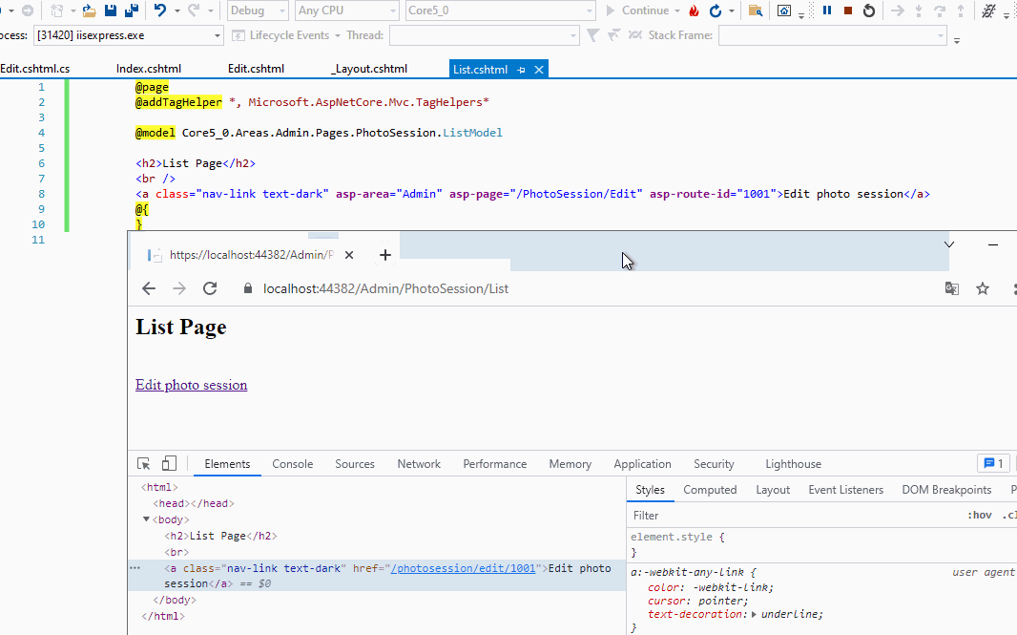Click the Edit photo session link
Viewport: 1017px width, 635px height.
tap(192, 385)
